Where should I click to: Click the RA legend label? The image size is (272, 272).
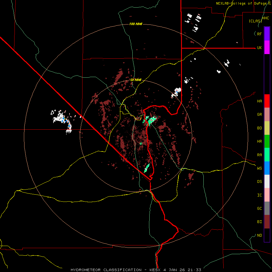[259, 155]
